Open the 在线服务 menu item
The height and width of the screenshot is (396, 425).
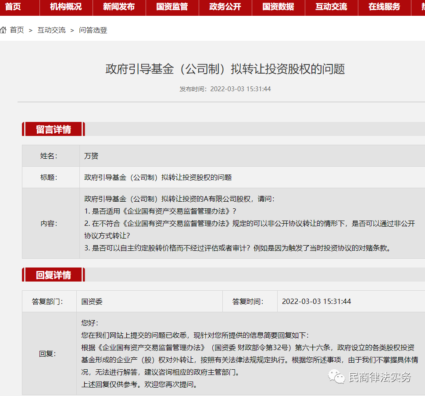click(x=384, y=7)
